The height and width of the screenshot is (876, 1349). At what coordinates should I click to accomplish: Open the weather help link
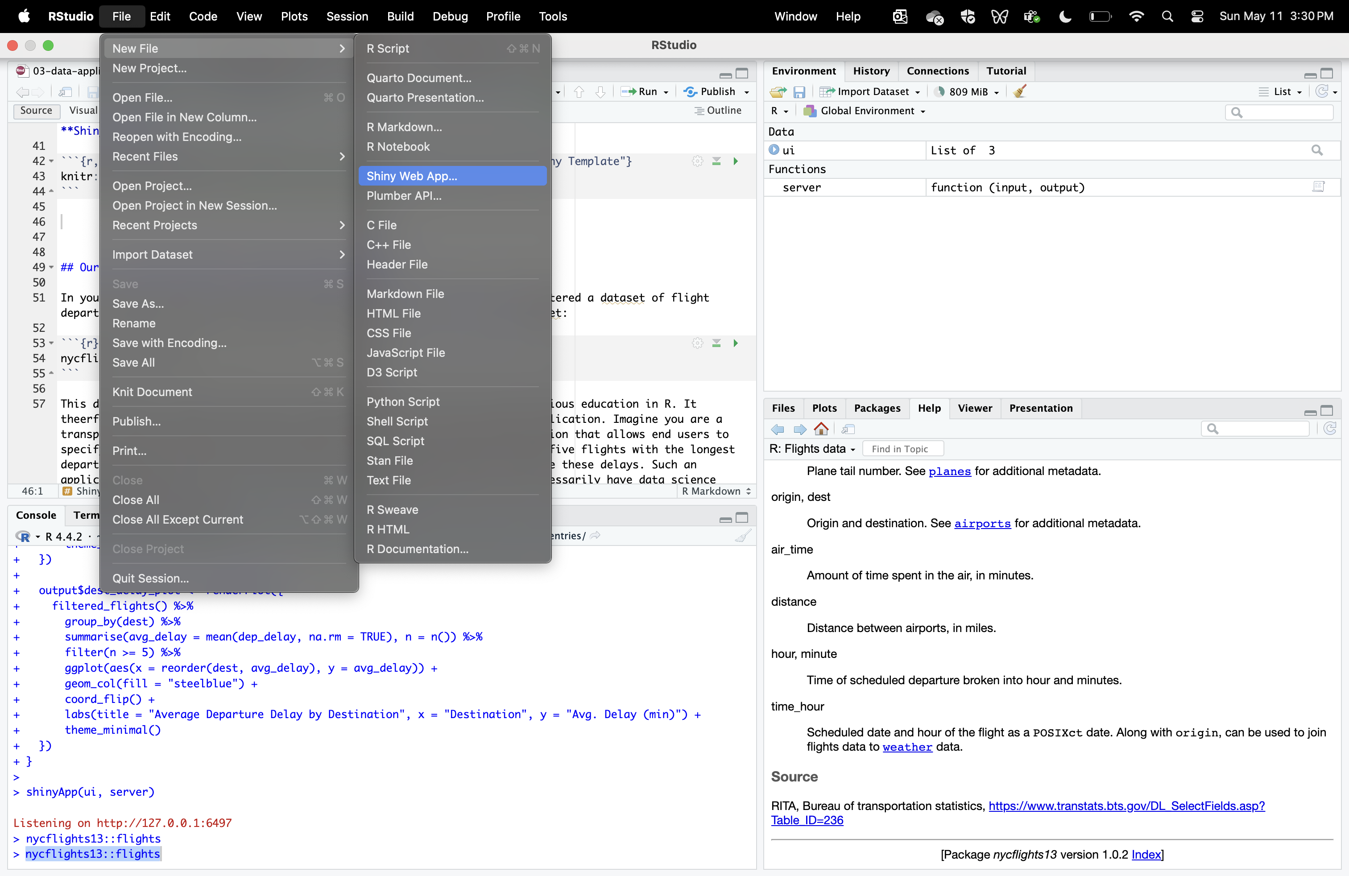coord(907,748)
